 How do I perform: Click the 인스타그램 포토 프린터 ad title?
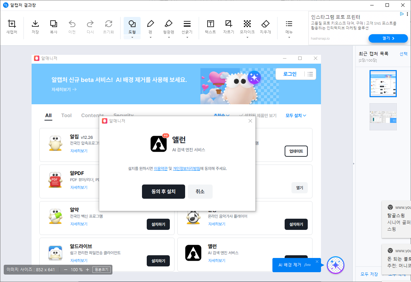(x=336, y=17)
